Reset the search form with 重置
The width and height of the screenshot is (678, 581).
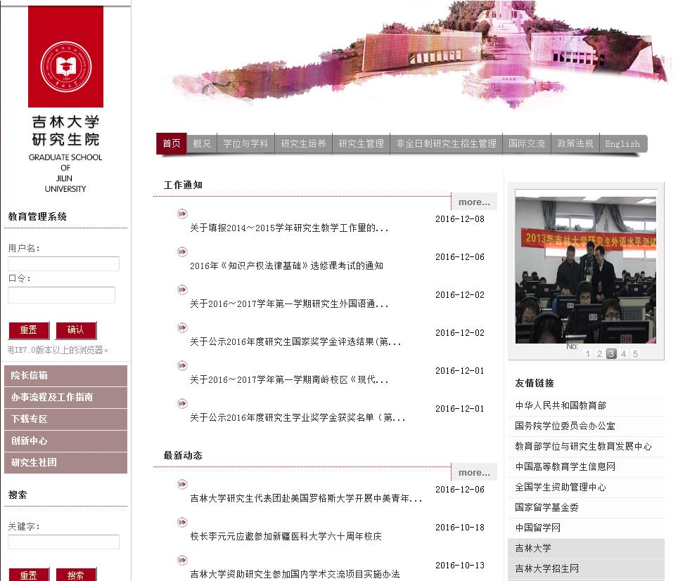pyautogui.click(x=29, y=575)
